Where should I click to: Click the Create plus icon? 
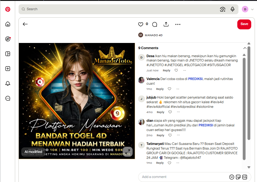pyautogui.click(x=8, y=69)
